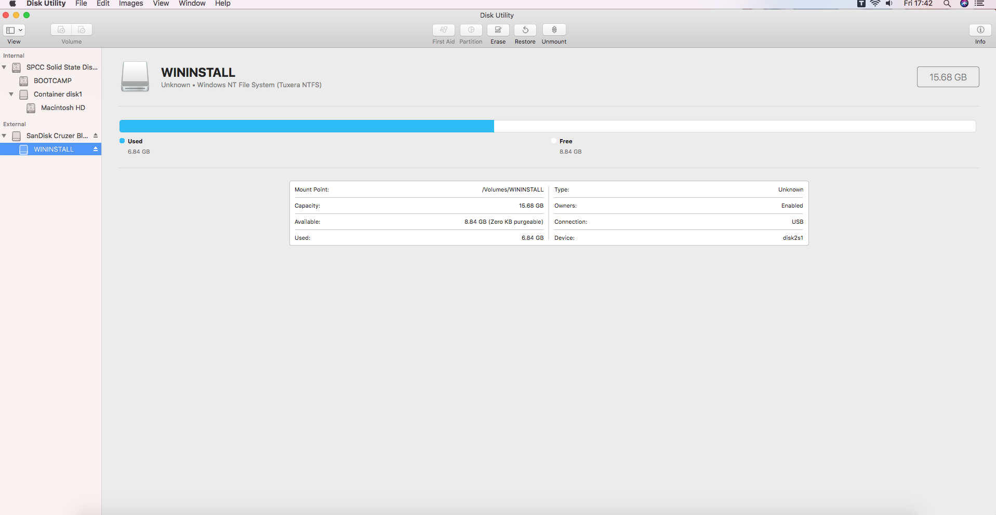Unmount the WININSTALL volume from toolbar
The image size is (996, 515).
click(x=554, y=30)
